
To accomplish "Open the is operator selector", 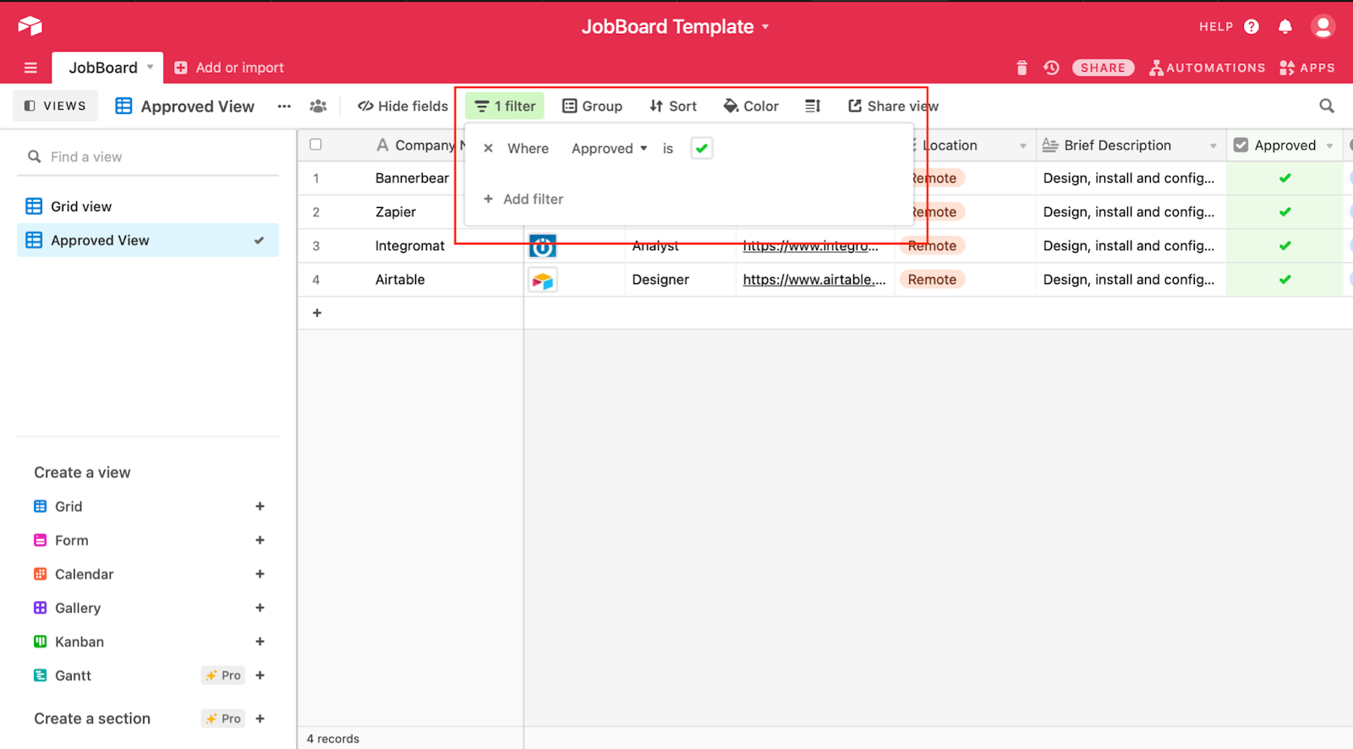I will coord(668,148).
